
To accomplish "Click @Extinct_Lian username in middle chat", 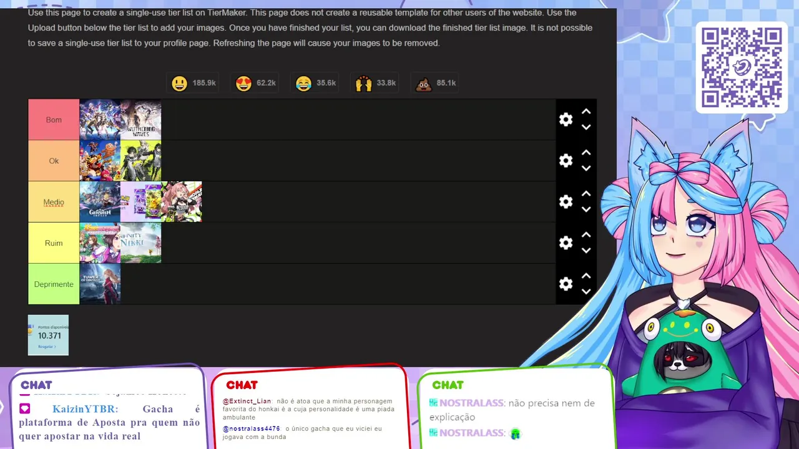I will coord(247,402).
